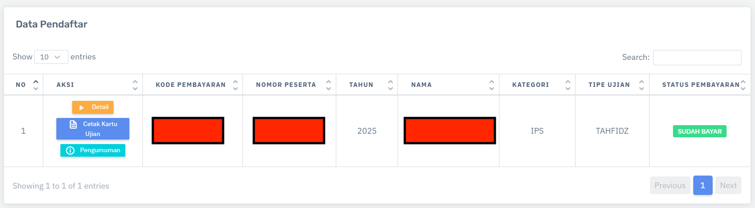Click the play icon on Detail button
This screenshot has width=755, height=208.
click(82, 108)
